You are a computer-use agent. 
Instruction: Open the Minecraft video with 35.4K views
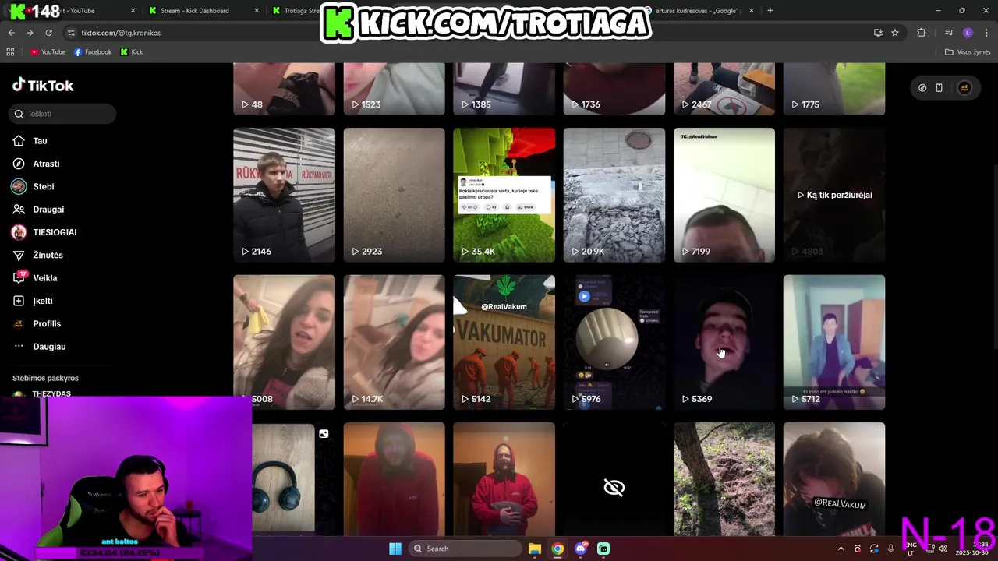(x=504, y=195)
